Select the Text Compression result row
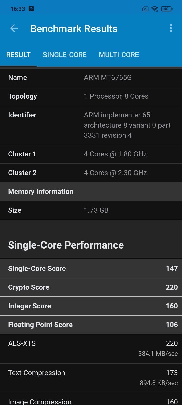This screenshot has width=182, height=405. 91,378
